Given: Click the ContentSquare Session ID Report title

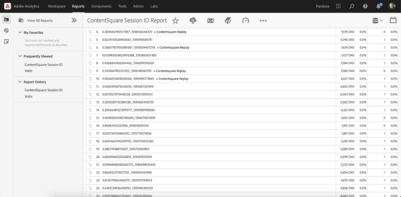Looking at the screenshot, I should (x=127, y=21).
